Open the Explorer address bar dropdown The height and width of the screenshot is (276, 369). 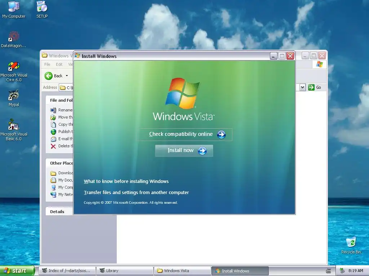coord(303,87)
